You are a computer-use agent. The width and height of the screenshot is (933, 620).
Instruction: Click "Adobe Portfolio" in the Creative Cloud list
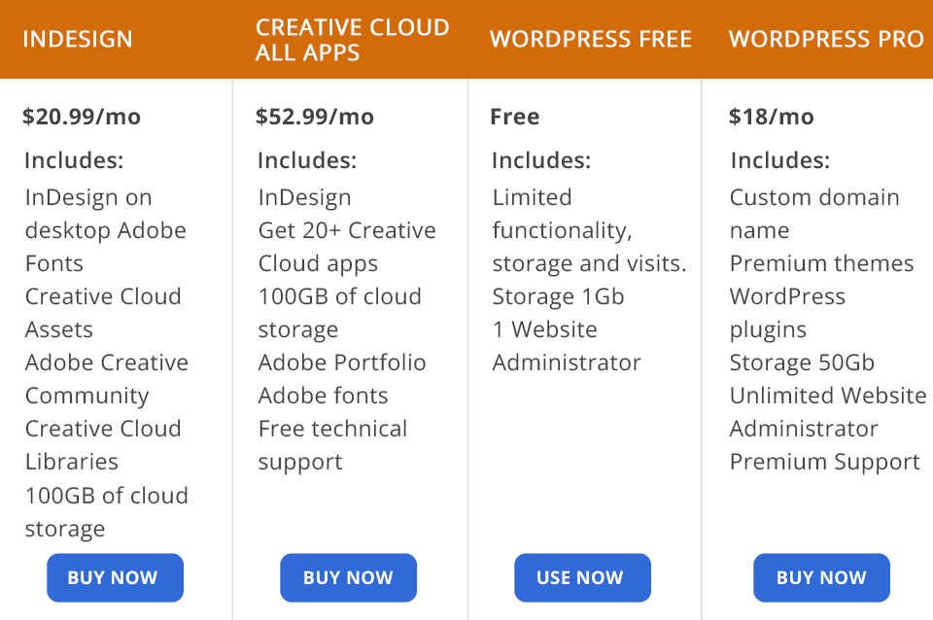[342, 362]
